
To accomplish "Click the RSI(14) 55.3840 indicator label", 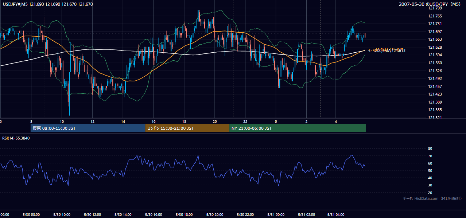I will click(x=16, y=138).
